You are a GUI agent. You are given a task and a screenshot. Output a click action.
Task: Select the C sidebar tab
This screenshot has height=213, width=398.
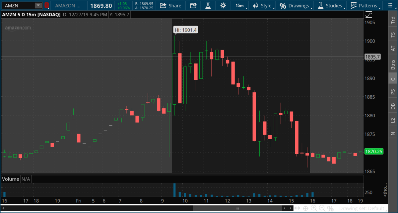click(x=393, y=79)
